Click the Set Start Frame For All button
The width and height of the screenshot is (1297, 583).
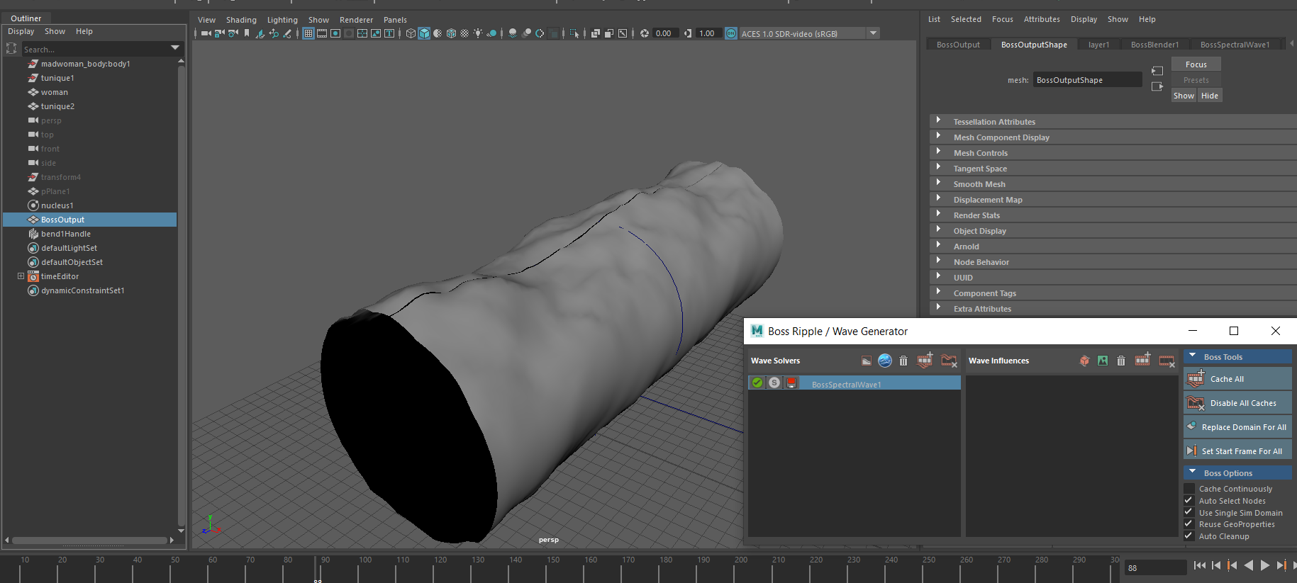tap(1238, 451)
